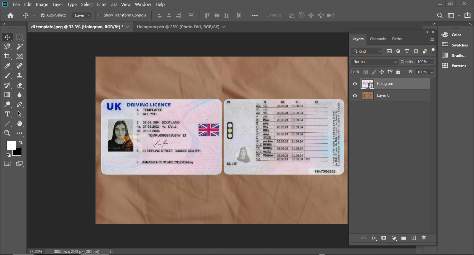This screenshot has width=474, height=255.
Task: Hide Layer 0 visibility
Action: point(355,96)
